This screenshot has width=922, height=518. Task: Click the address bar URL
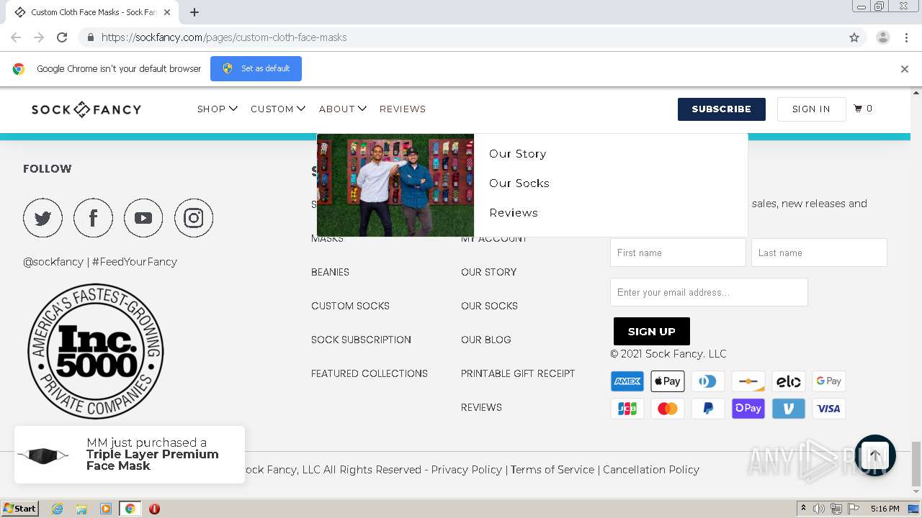[x=224, y=37]
